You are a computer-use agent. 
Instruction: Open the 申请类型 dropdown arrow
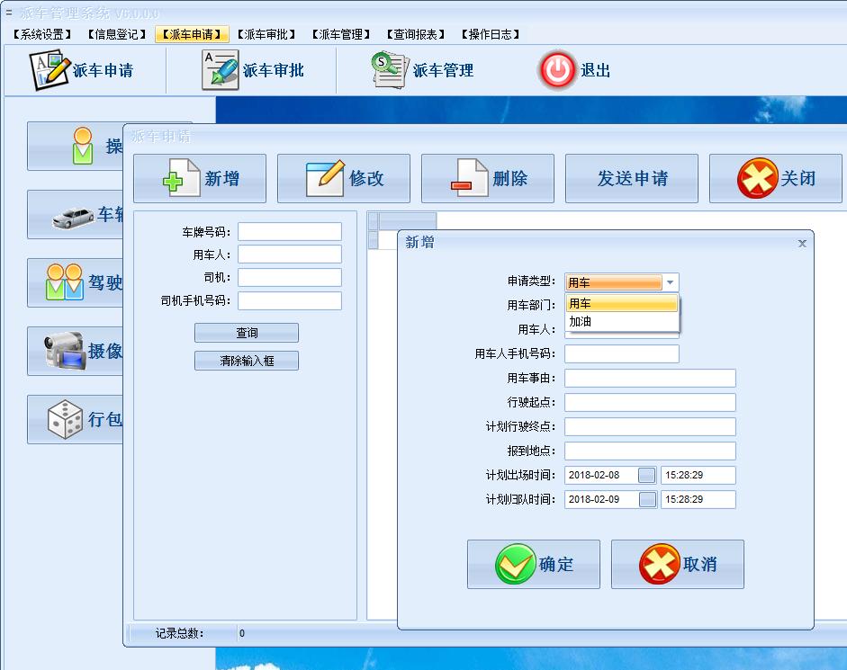(670, 281)
